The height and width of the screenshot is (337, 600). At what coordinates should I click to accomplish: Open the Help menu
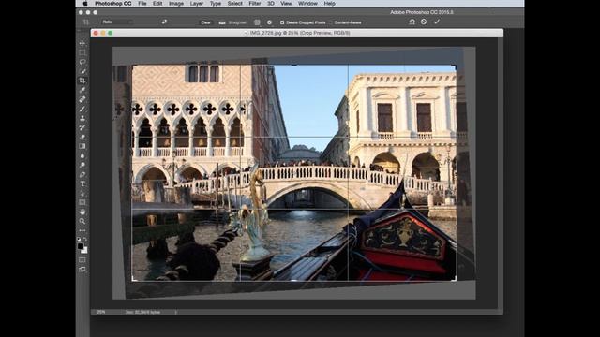click(x=329, y=4)
